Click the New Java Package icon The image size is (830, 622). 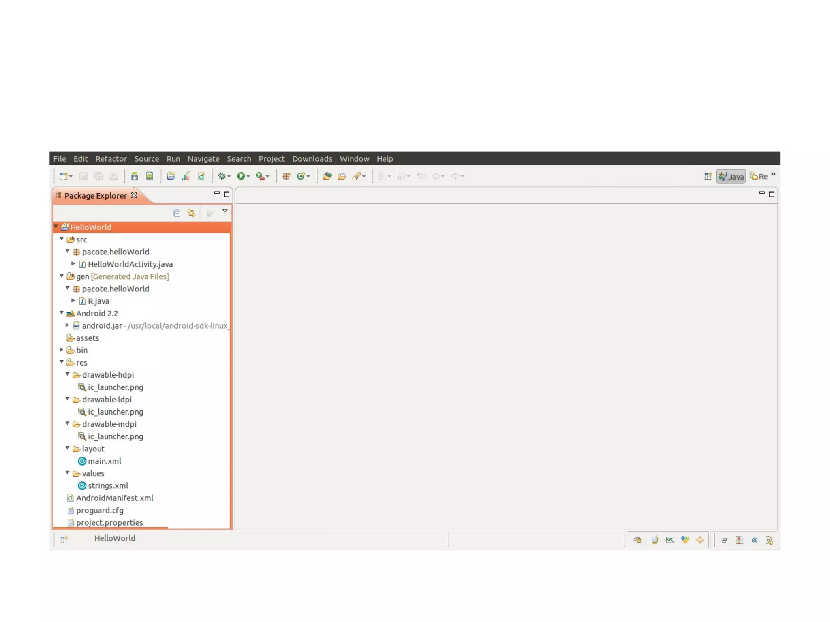[x=286, y=176]
